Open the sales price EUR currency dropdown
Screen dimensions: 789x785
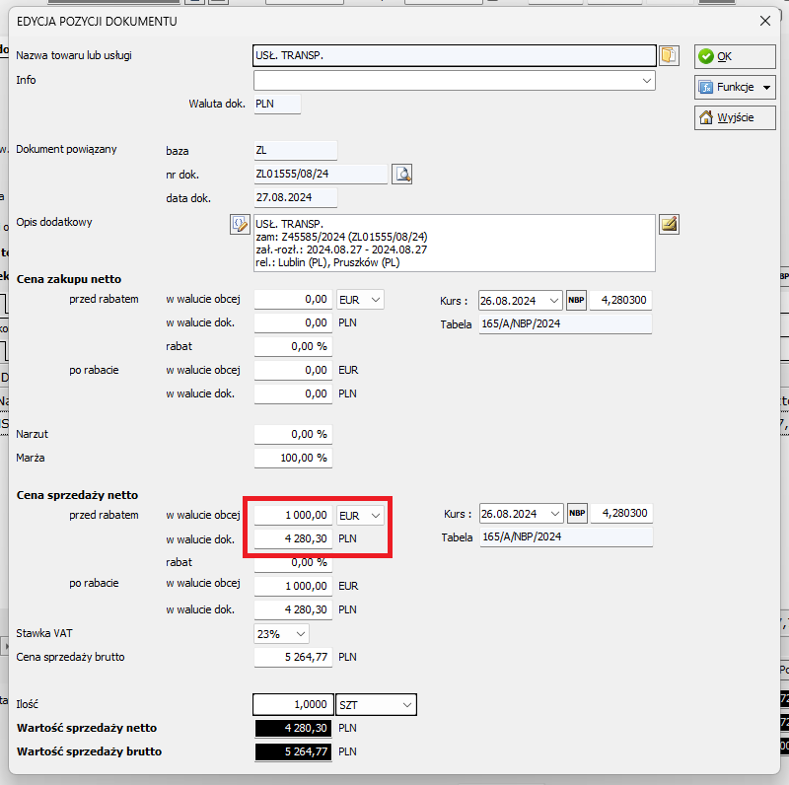tap(360, 515)
